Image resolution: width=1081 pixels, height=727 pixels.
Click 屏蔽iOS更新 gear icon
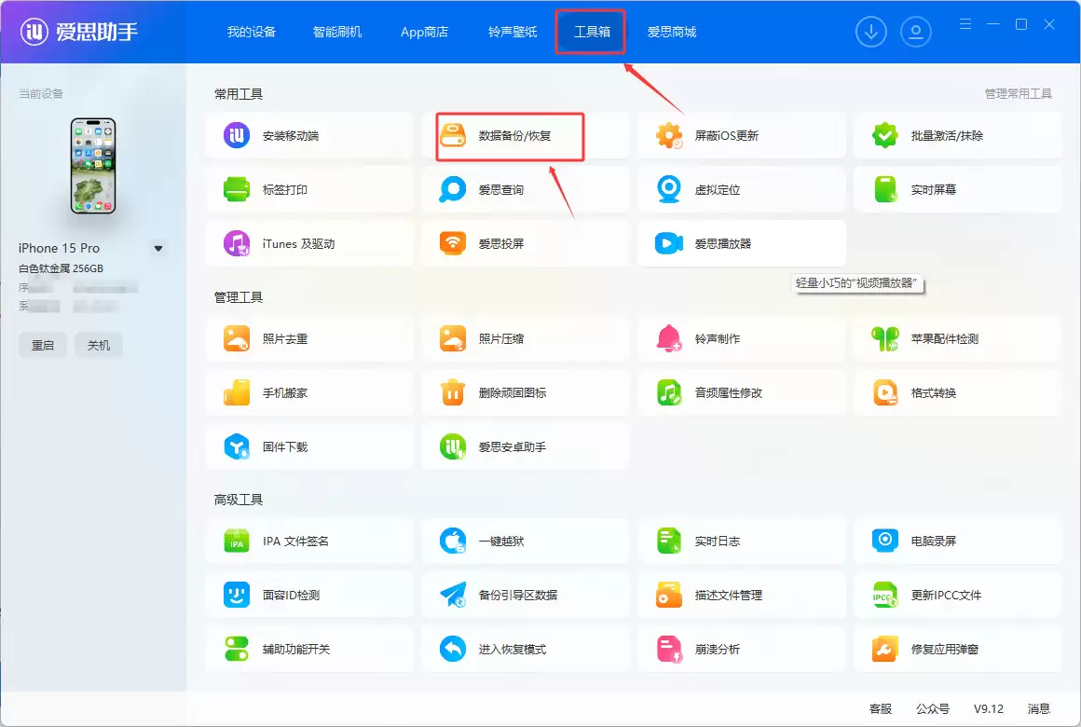point(669,135)
